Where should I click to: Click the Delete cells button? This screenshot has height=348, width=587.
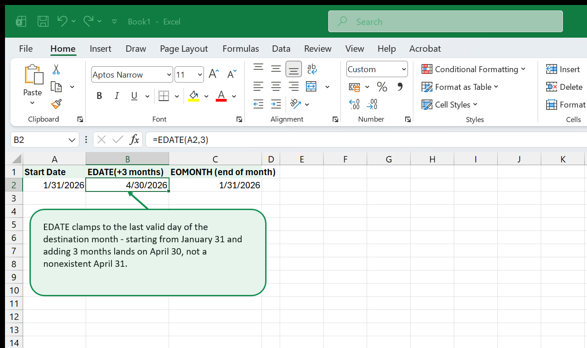point(564,87)
